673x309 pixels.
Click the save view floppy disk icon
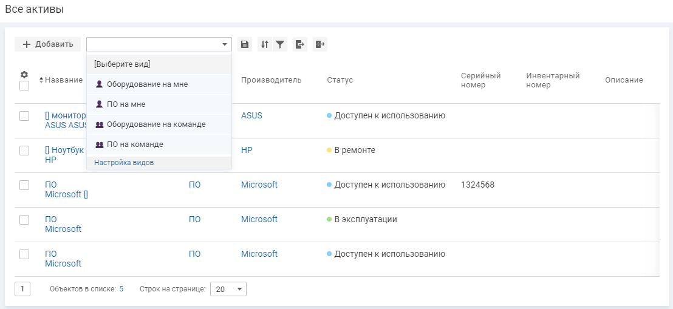click(x=244, y=44)
